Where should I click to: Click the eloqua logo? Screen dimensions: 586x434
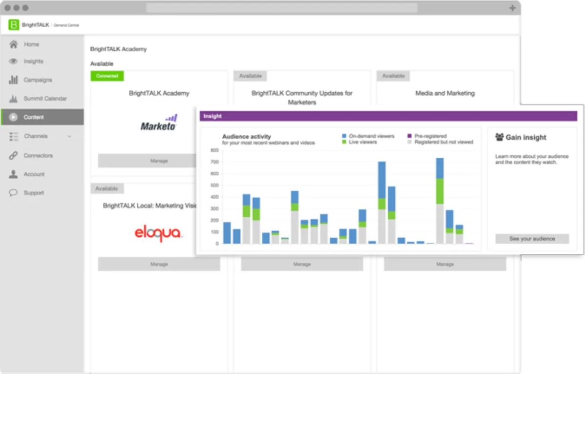coord(158,233)
